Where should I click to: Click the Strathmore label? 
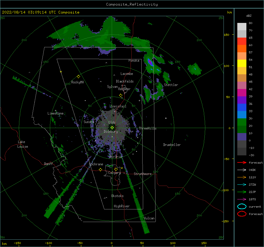coord(143,174)
